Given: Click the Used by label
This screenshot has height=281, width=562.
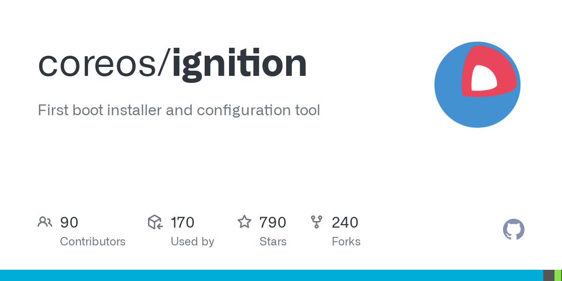Looking at the screenshot, I should coord(192,242).
